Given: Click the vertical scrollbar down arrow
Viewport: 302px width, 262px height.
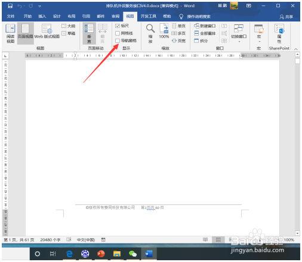Looking at the screenshot, I should pyautogui.click(x=297, y=233).
